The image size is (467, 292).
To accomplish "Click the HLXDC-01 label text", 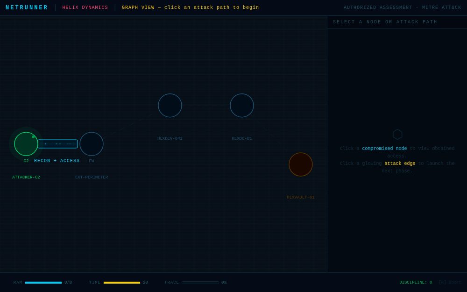I will (x=242, y=139).
